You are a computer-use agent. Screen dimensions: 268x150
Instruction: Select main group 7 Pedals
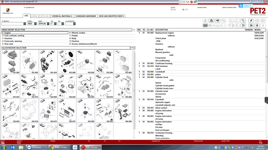pos(102,36)
